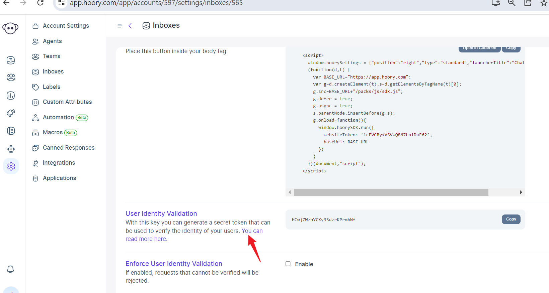Open Macros Beta in the settings menu

(x=54, y=133)
